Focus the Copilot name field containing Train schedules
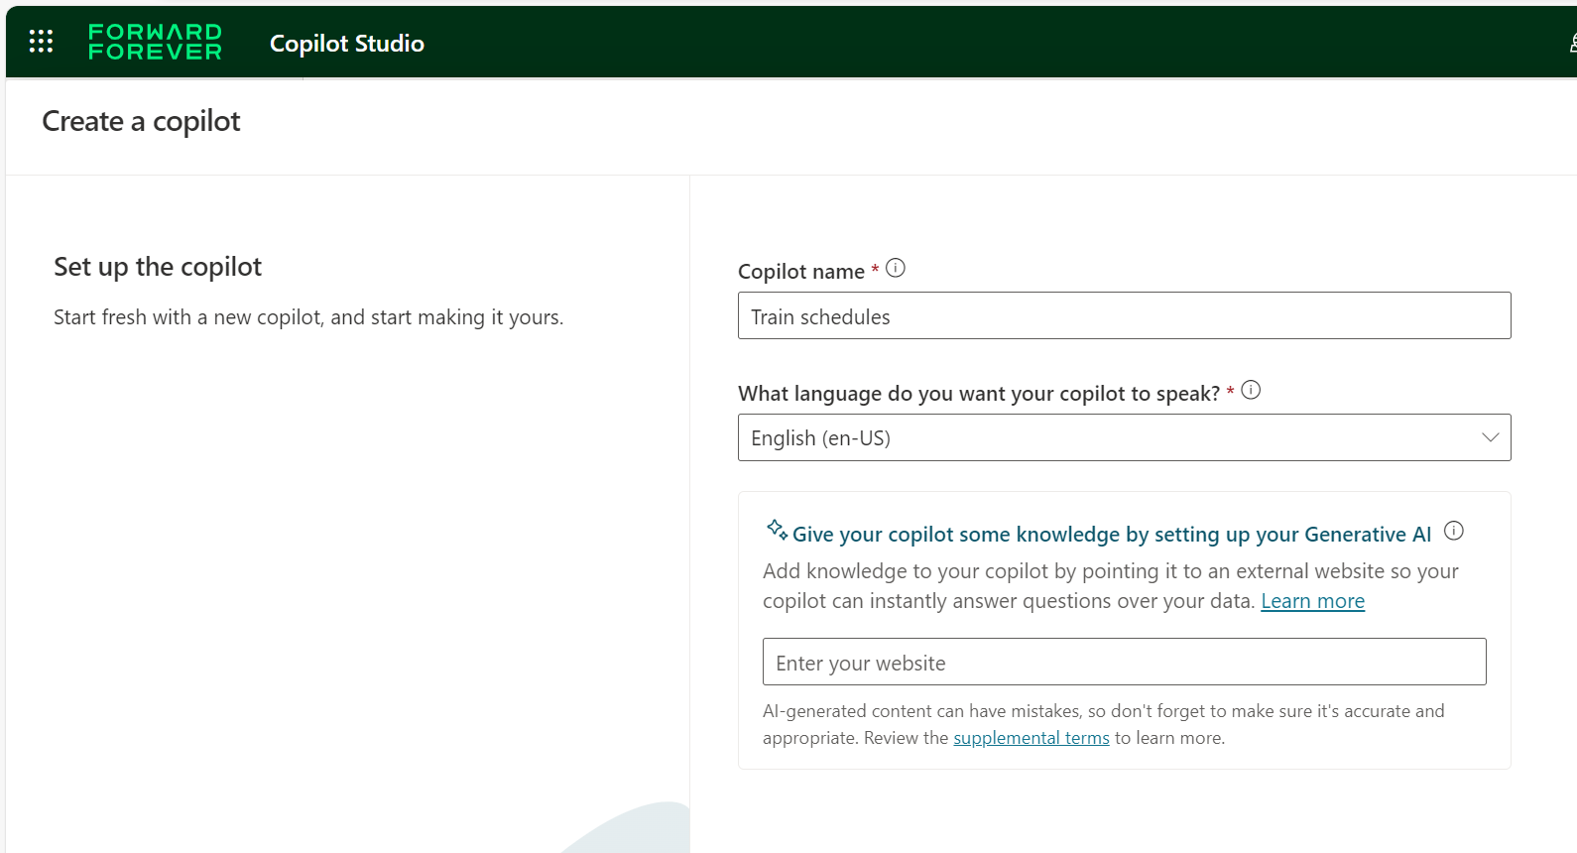The height and width of the screenshot is (853, 1577). tap(1124, 316)
